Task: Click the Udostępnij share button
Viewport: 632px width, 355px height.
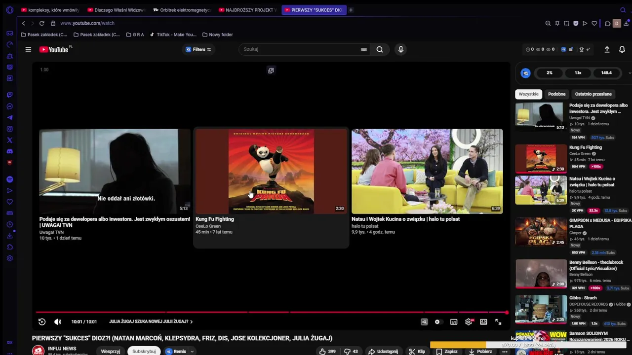Action: (x=383, y=352)
